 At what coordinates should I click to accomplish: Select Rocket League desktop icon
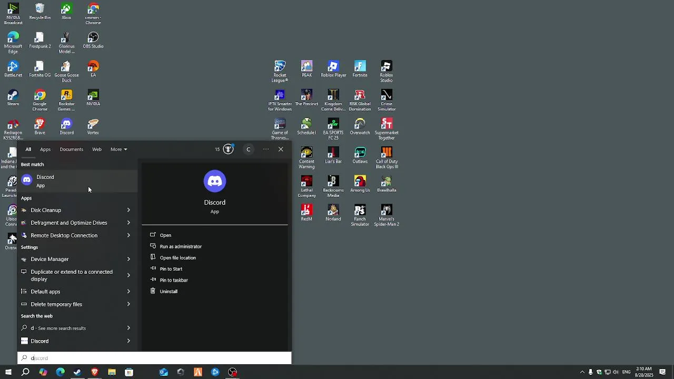point(280,72)
